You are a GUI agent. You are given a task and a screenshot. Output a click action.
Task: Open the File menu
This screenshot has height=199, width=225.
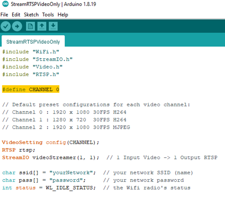(x=4, y=14)
